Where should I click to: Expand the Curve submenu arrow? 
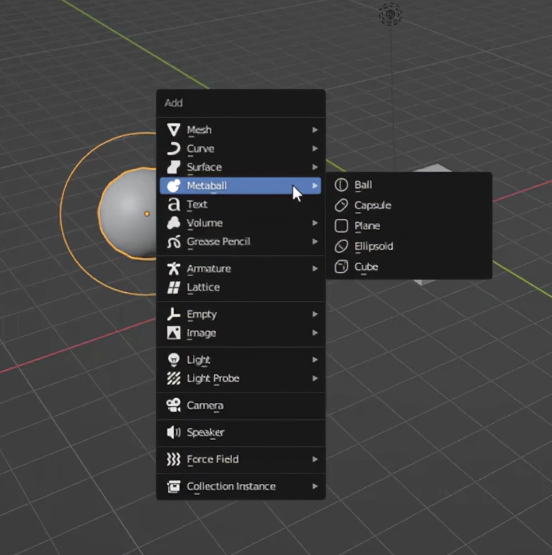click(315, 149)
